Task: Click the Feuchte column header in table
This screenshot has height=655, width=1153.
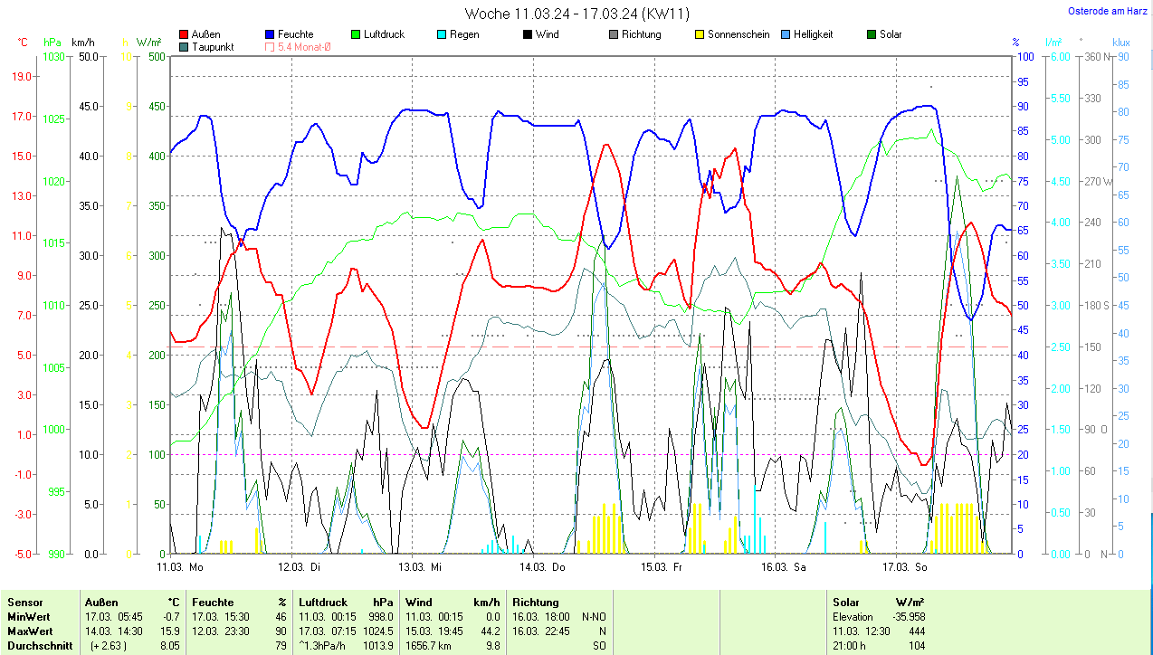Action: coord(213,602)
